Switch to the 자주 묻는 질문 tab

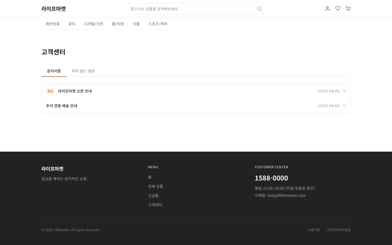pyautogui.click(x=83, y=71)
